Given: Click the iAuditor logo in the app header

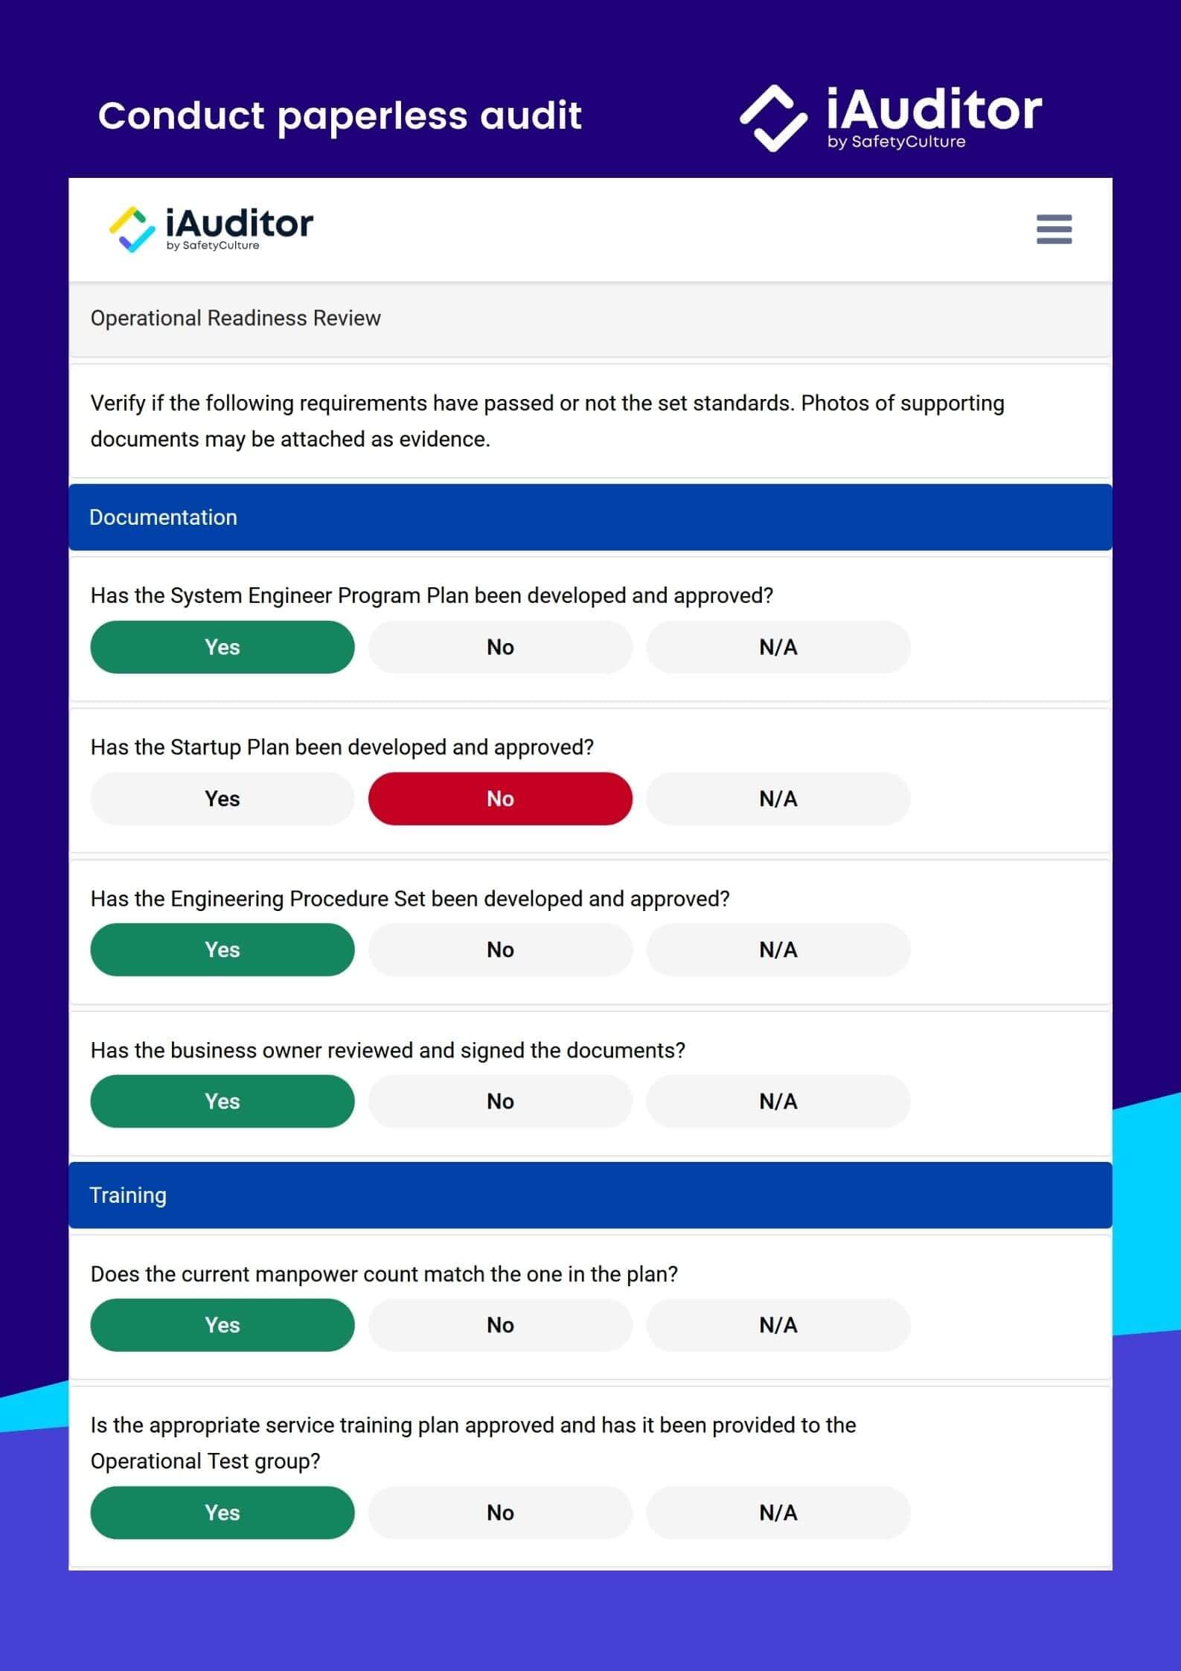Looking at the screenshot, I should 211,226.
